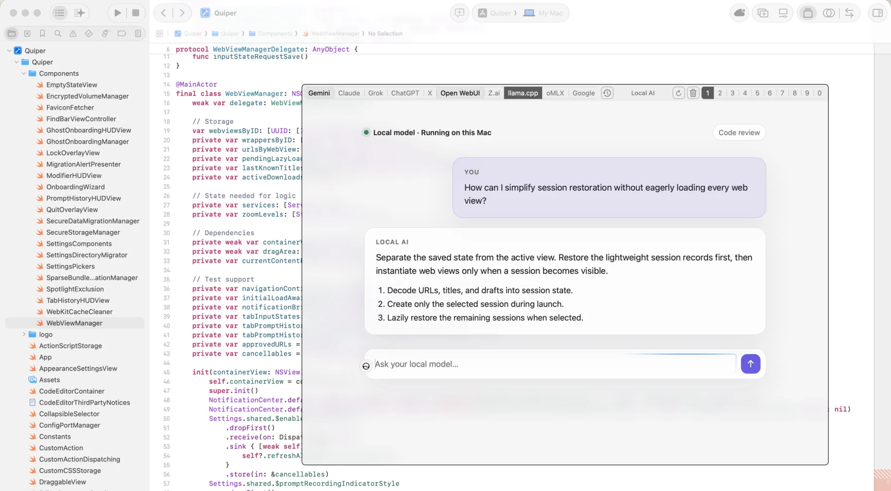The image size is (891, 491).
Task: Open Components breadcrumb in jump bar
Action: [271, 34]
